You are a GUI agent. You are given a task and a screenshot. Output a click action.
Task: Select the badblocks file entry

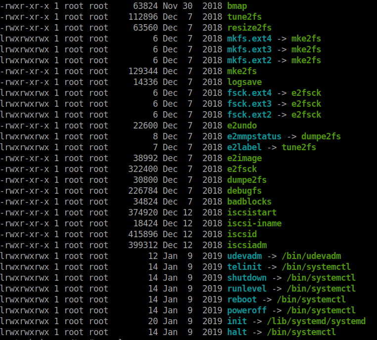click(x=249, y=202)
